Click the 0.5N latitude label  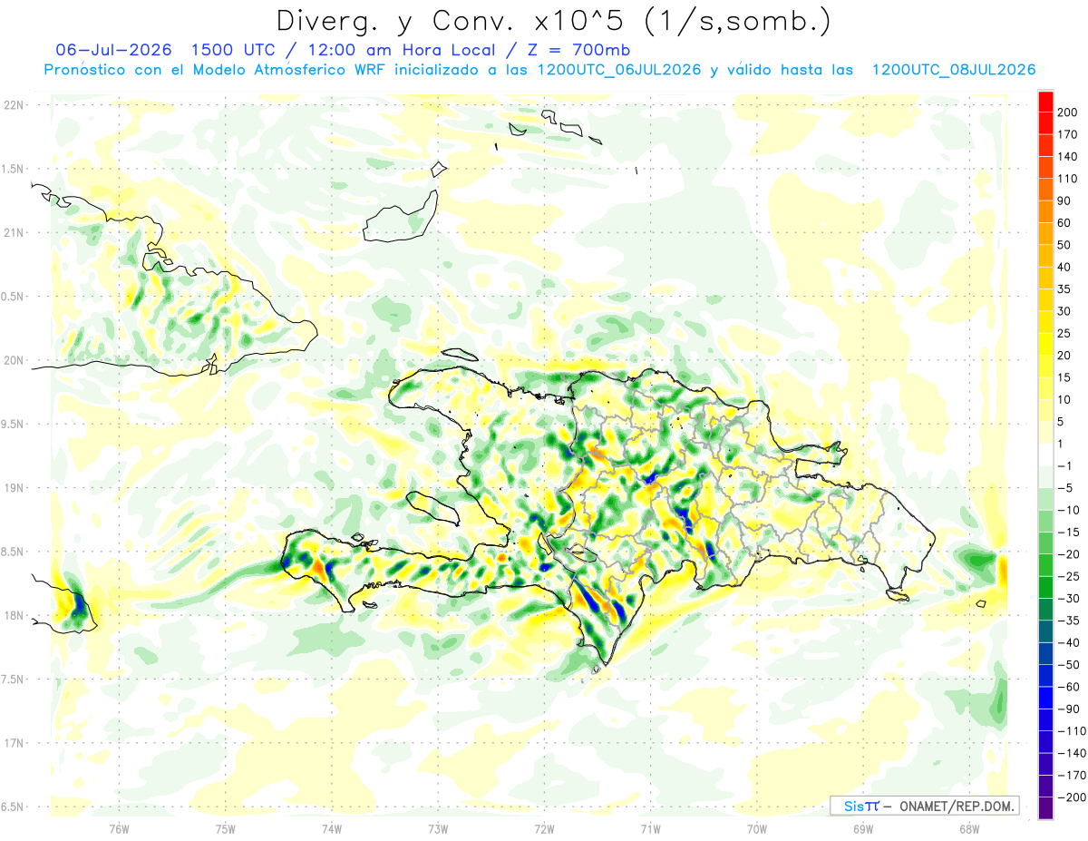[x=13, y=296]
